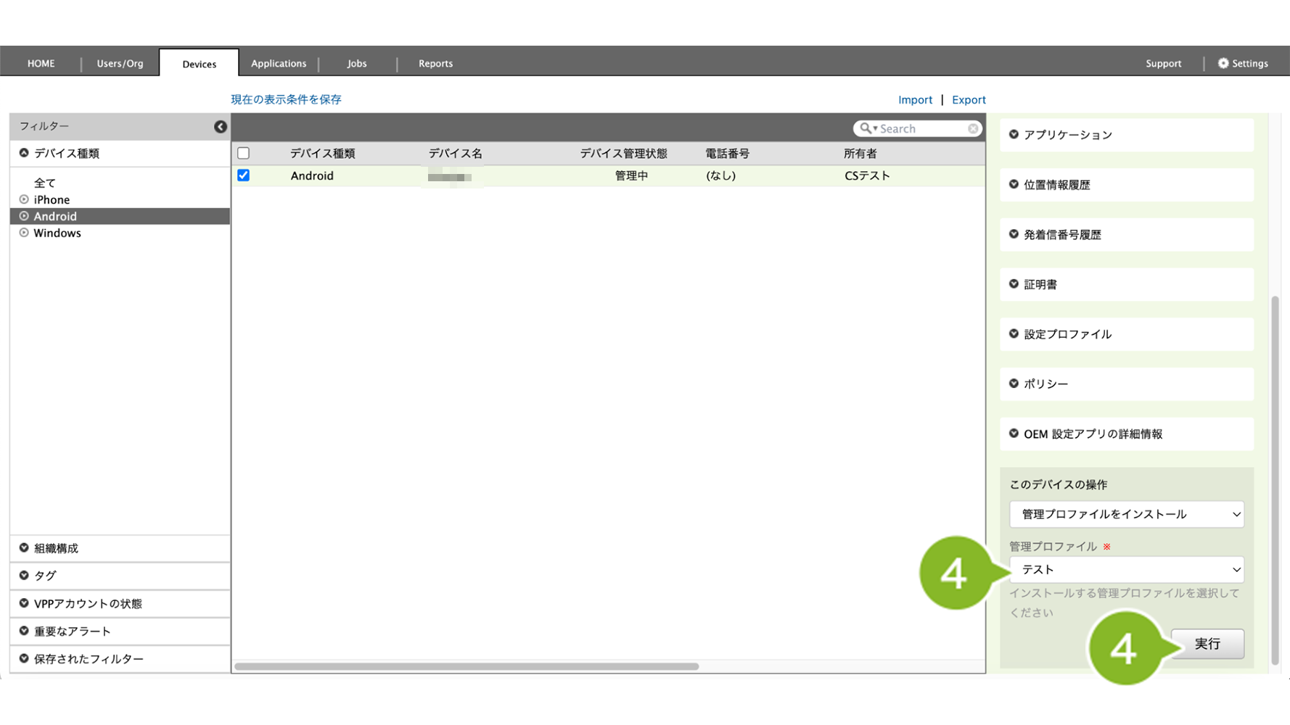
Task: Click the search magnifier icon
Action: 866,128
